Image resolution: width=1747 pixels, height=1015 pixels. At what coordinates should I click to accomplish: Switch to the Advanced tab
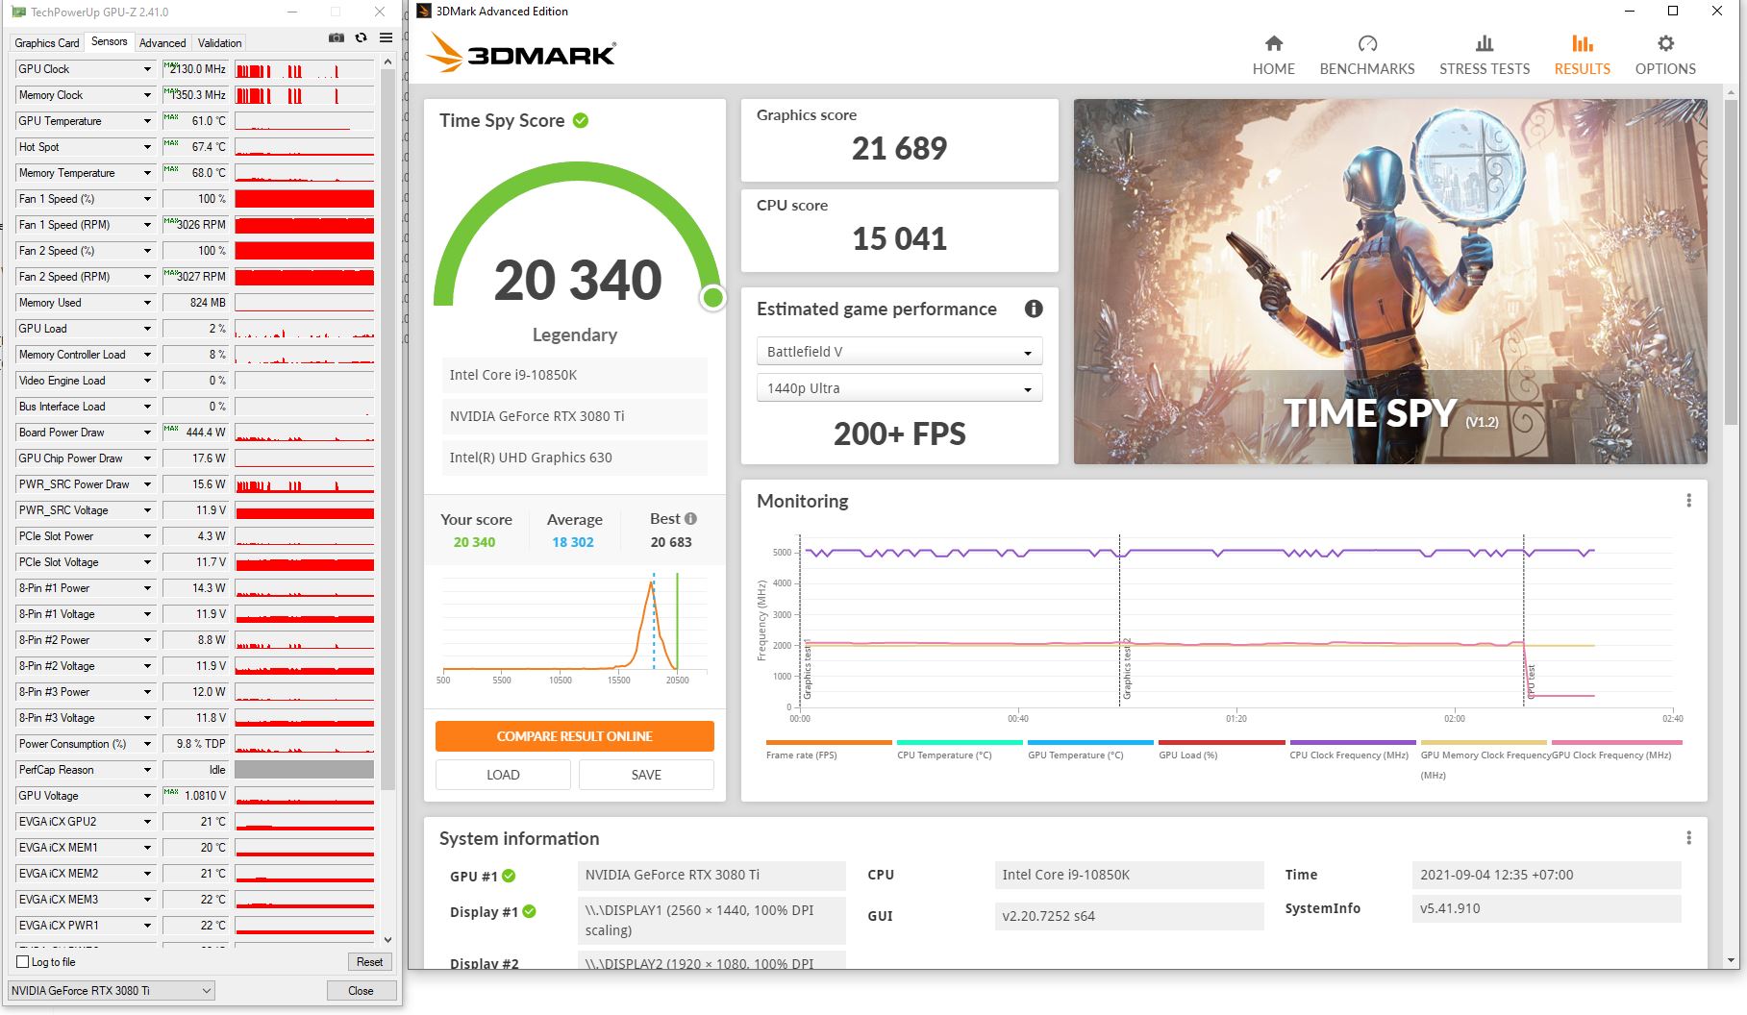coord(162,43)
